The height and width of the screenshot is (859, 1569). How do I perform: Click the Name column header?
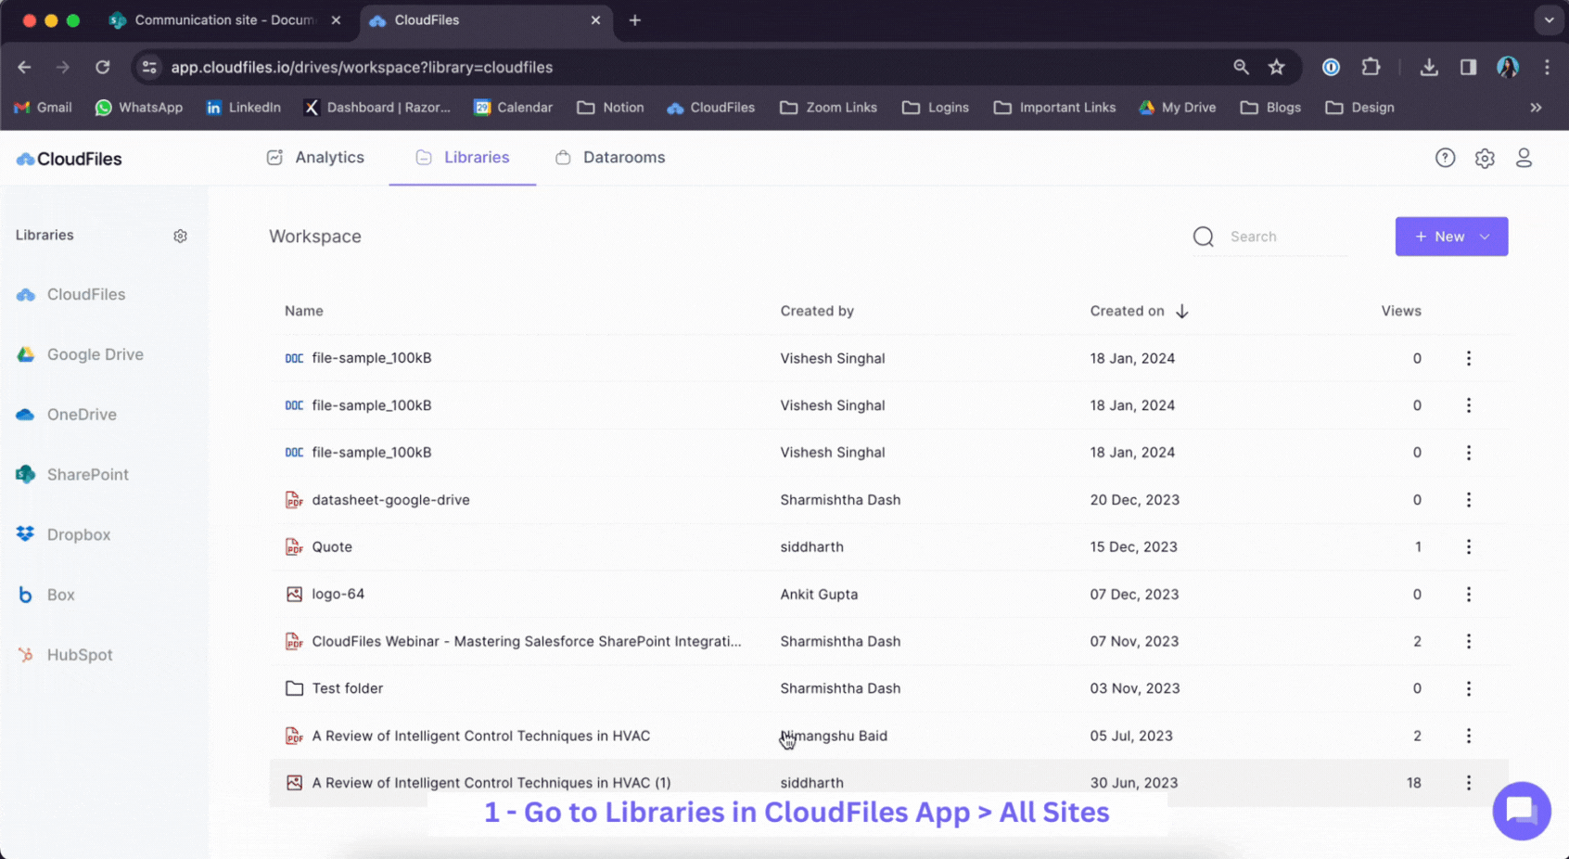click(x=304, y=311)
